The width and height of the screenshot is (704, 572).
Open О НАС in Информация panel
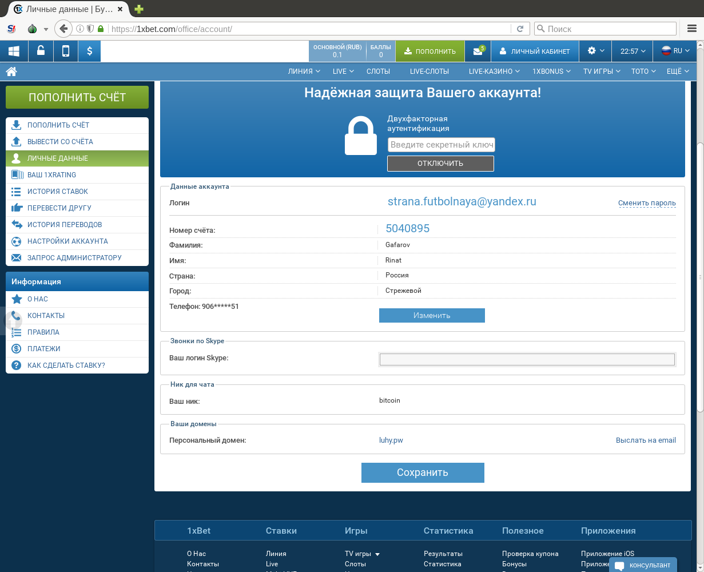tap(77, 299)
